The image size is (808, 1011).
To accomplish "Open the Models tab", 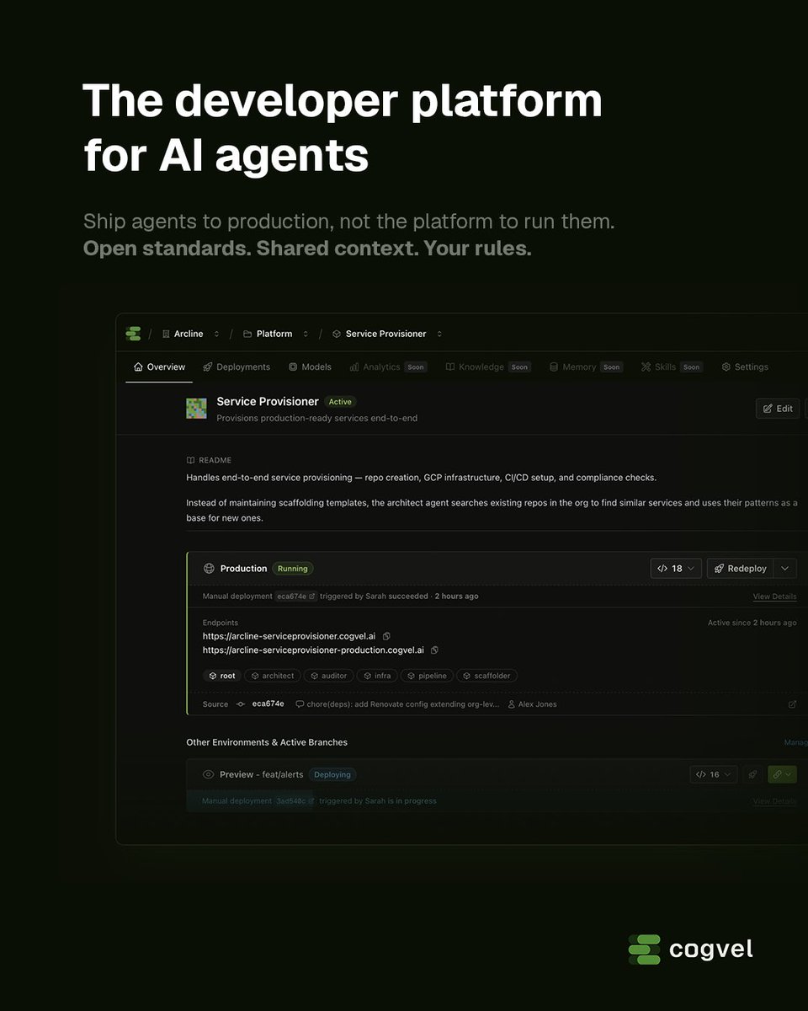I will (x=310, y=367).
